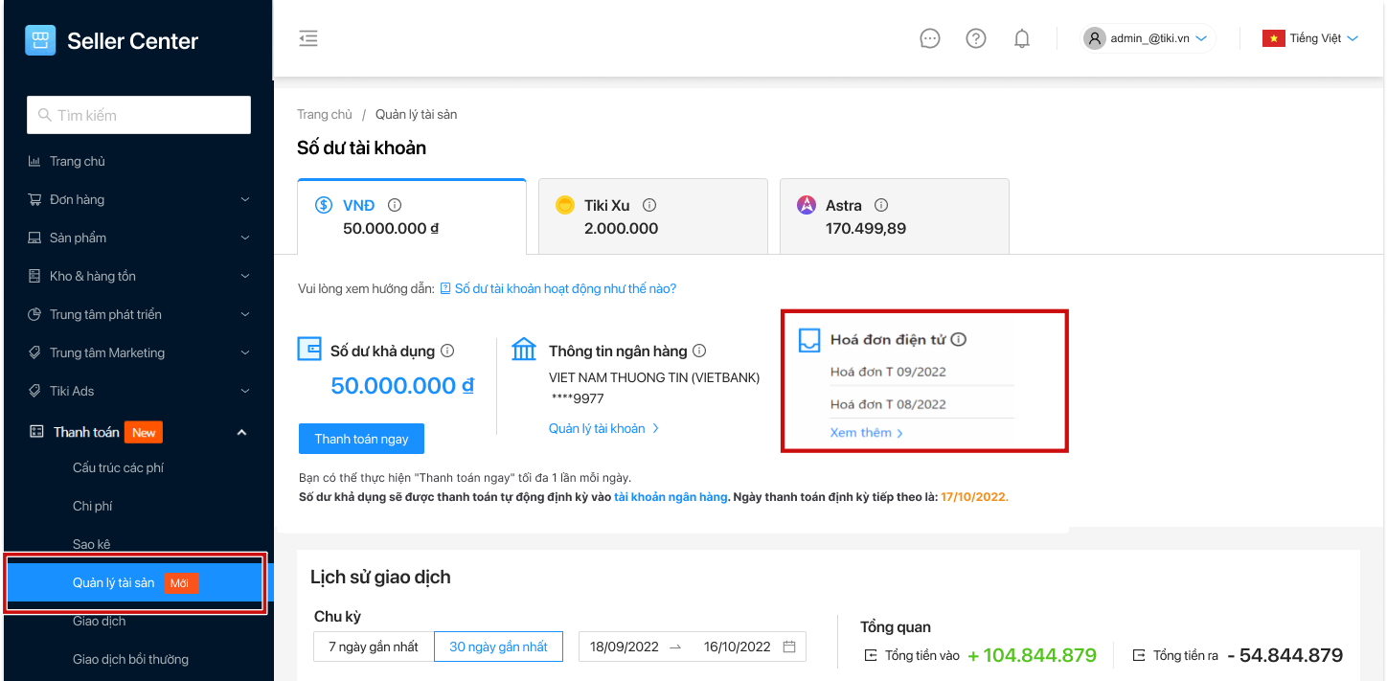
Task: Click the admin user avatar icon
Action: (x=1094, y=38)
